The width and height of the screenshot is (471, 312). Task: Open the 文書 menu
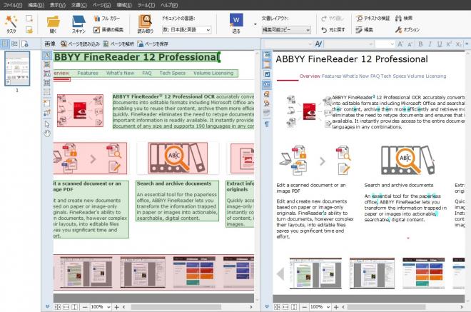click(x=79, y=5)
